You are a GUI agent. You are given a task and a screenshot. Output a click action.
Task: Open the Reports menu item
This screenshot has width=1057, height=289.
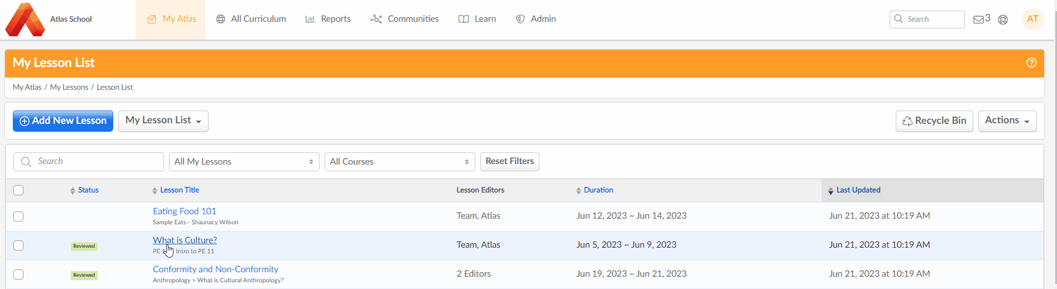pos(328,19)
